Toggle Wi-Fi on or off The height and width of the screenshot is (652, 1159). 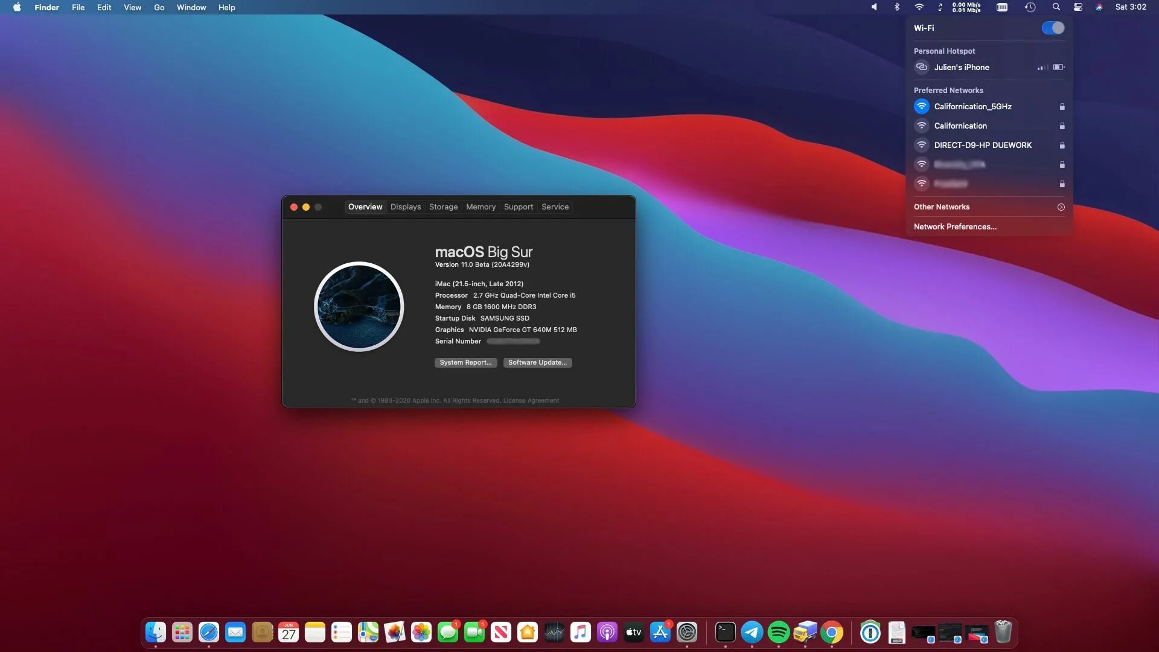click(1053, 27)
